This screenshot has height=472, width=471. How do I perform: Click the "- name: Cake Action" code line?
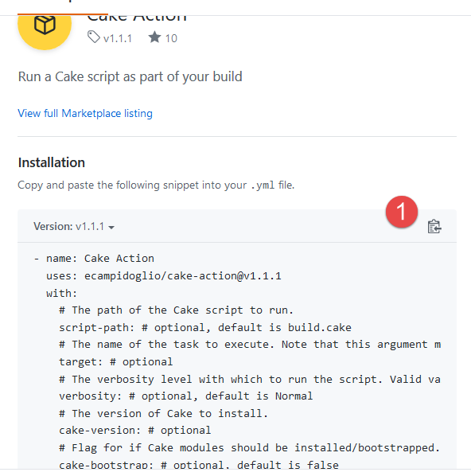click(94, 259)
